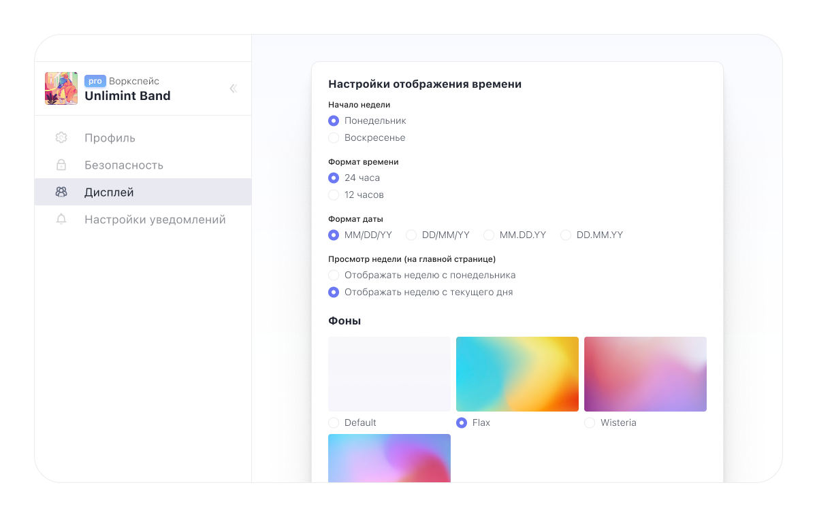The height and width of the screenshot is (517, 817).
Task: Click the Unlimint Band workspace name
Action: [127, 96]
